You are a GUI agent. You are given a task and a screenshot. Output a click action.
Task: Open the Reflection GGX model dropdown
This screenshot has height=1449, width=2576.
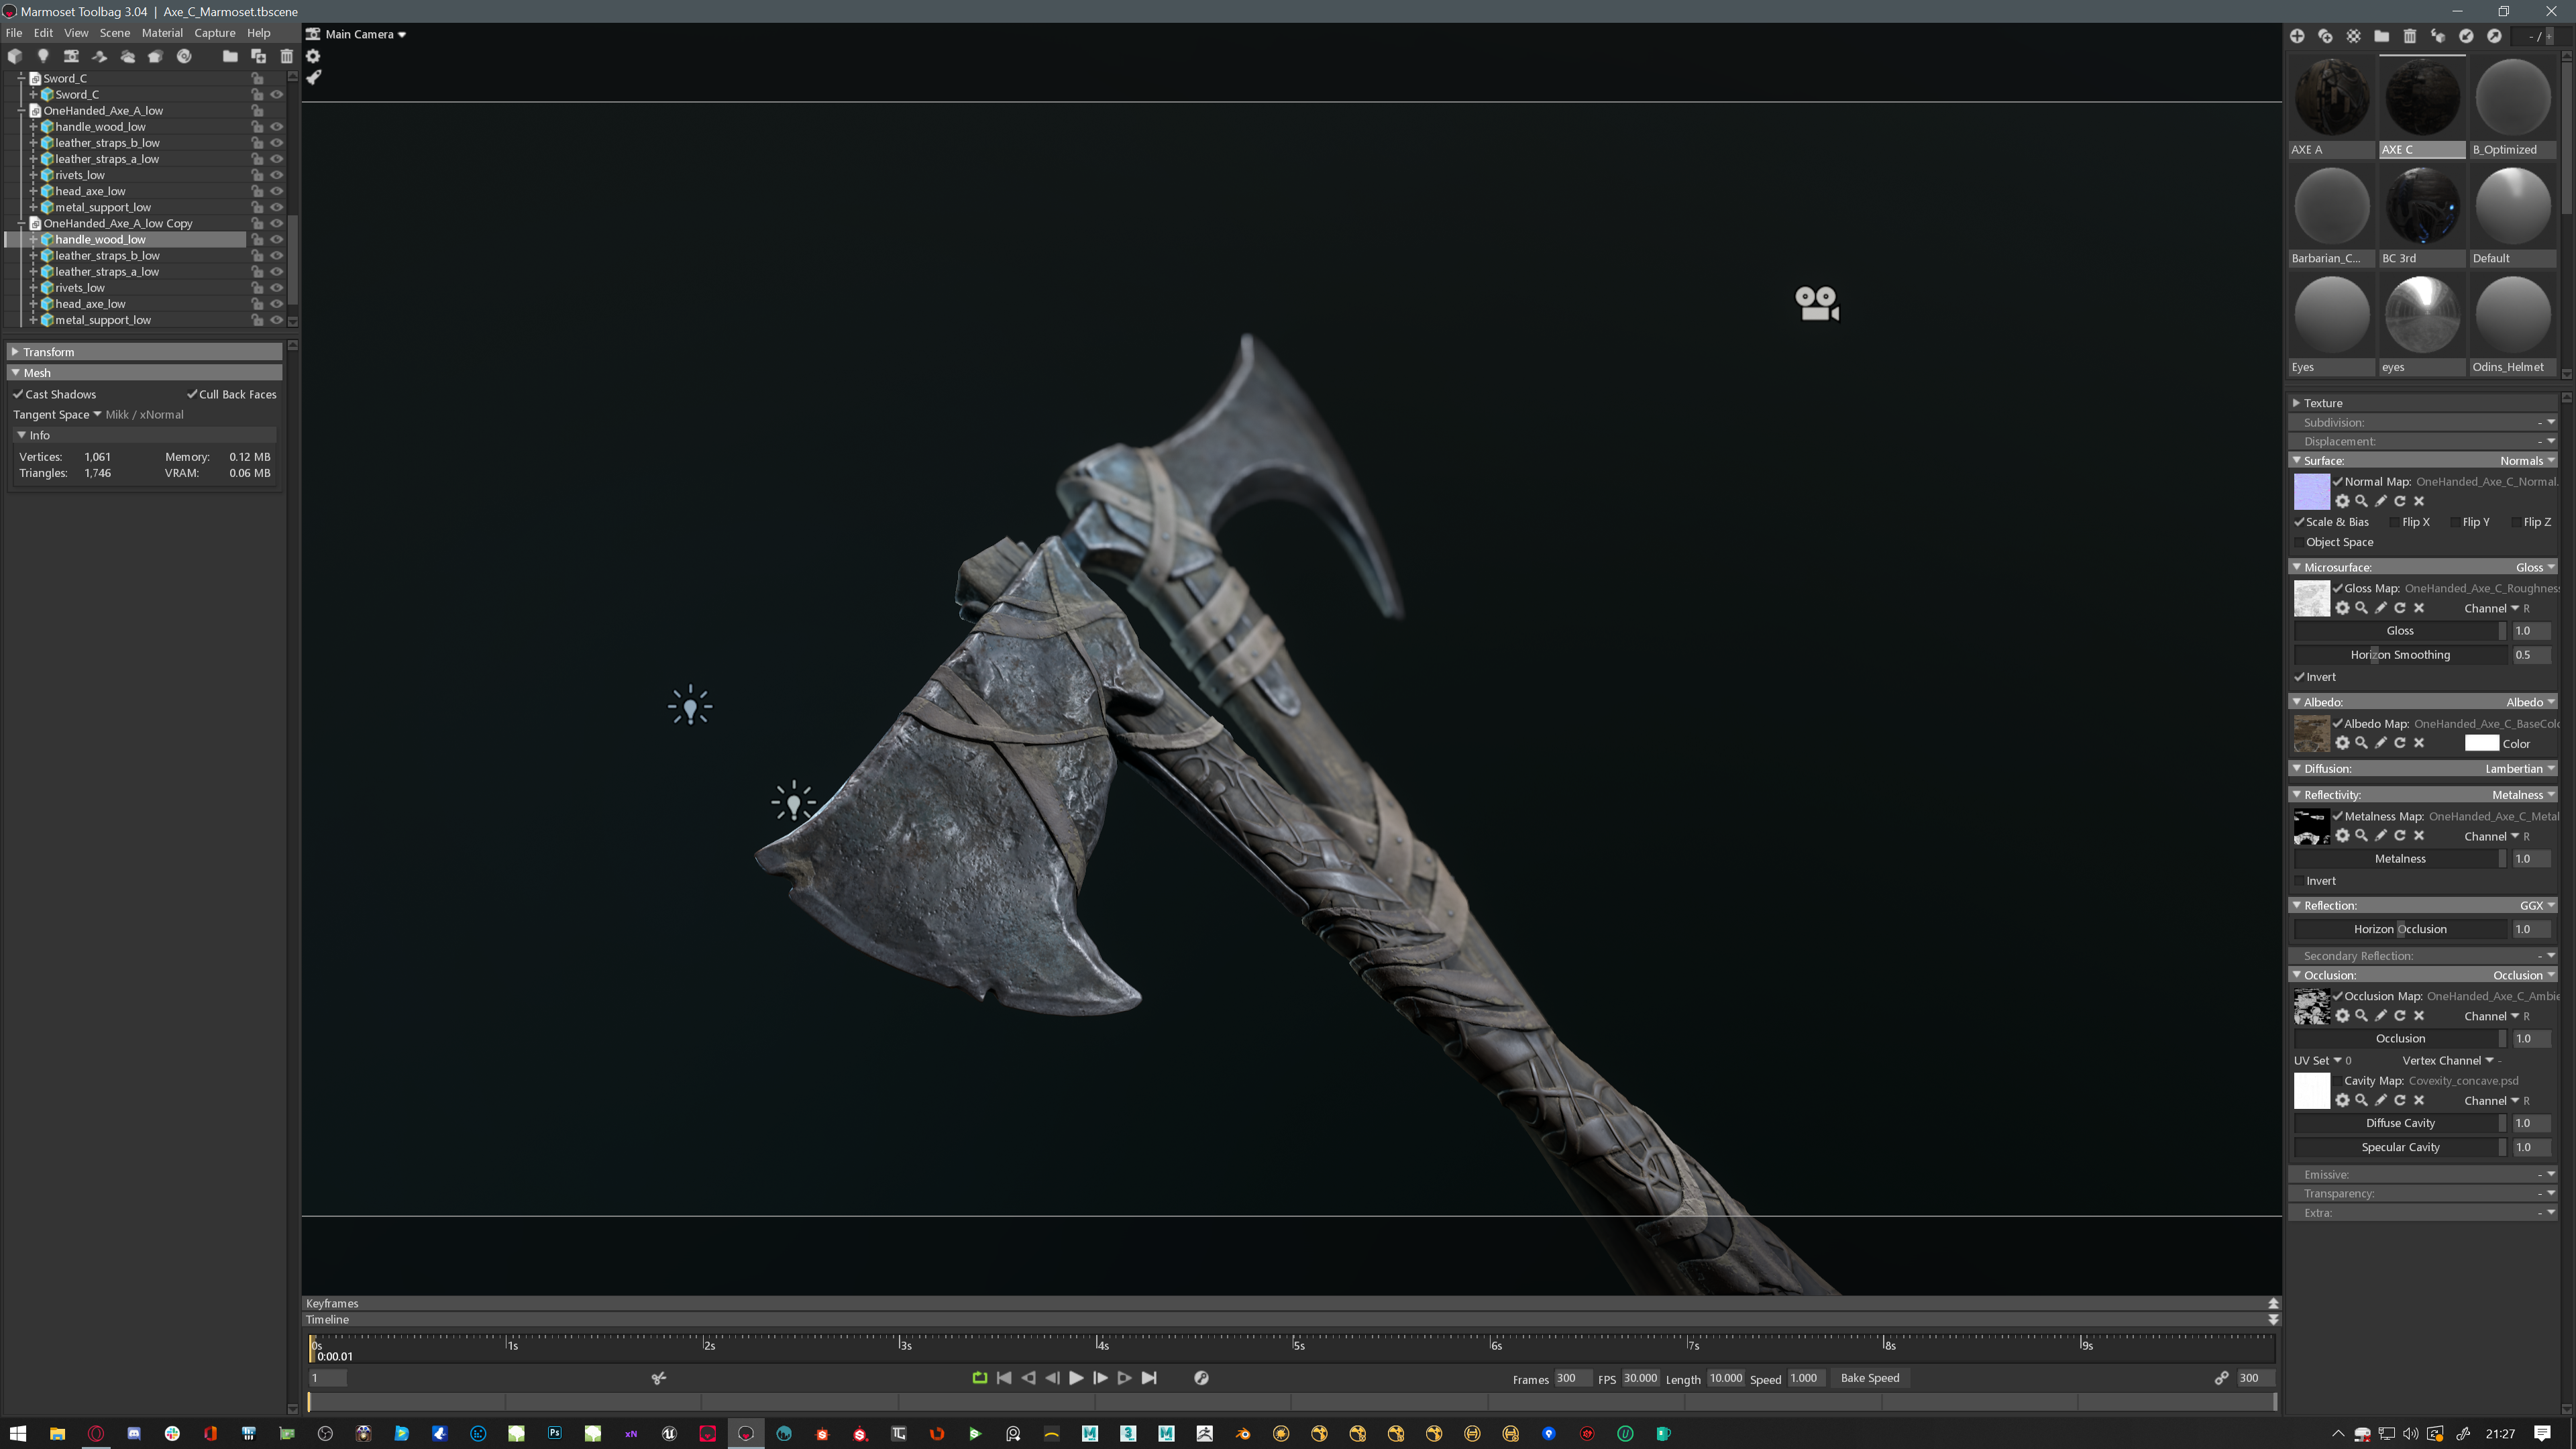coord(2536,905)
